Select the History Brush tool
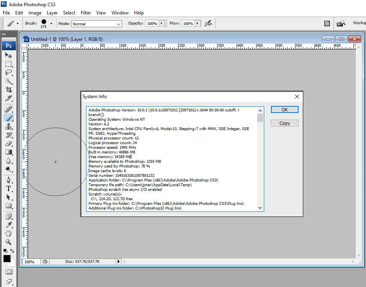The height and width of the screenshot is (287, 366). [x=9, y=135]
